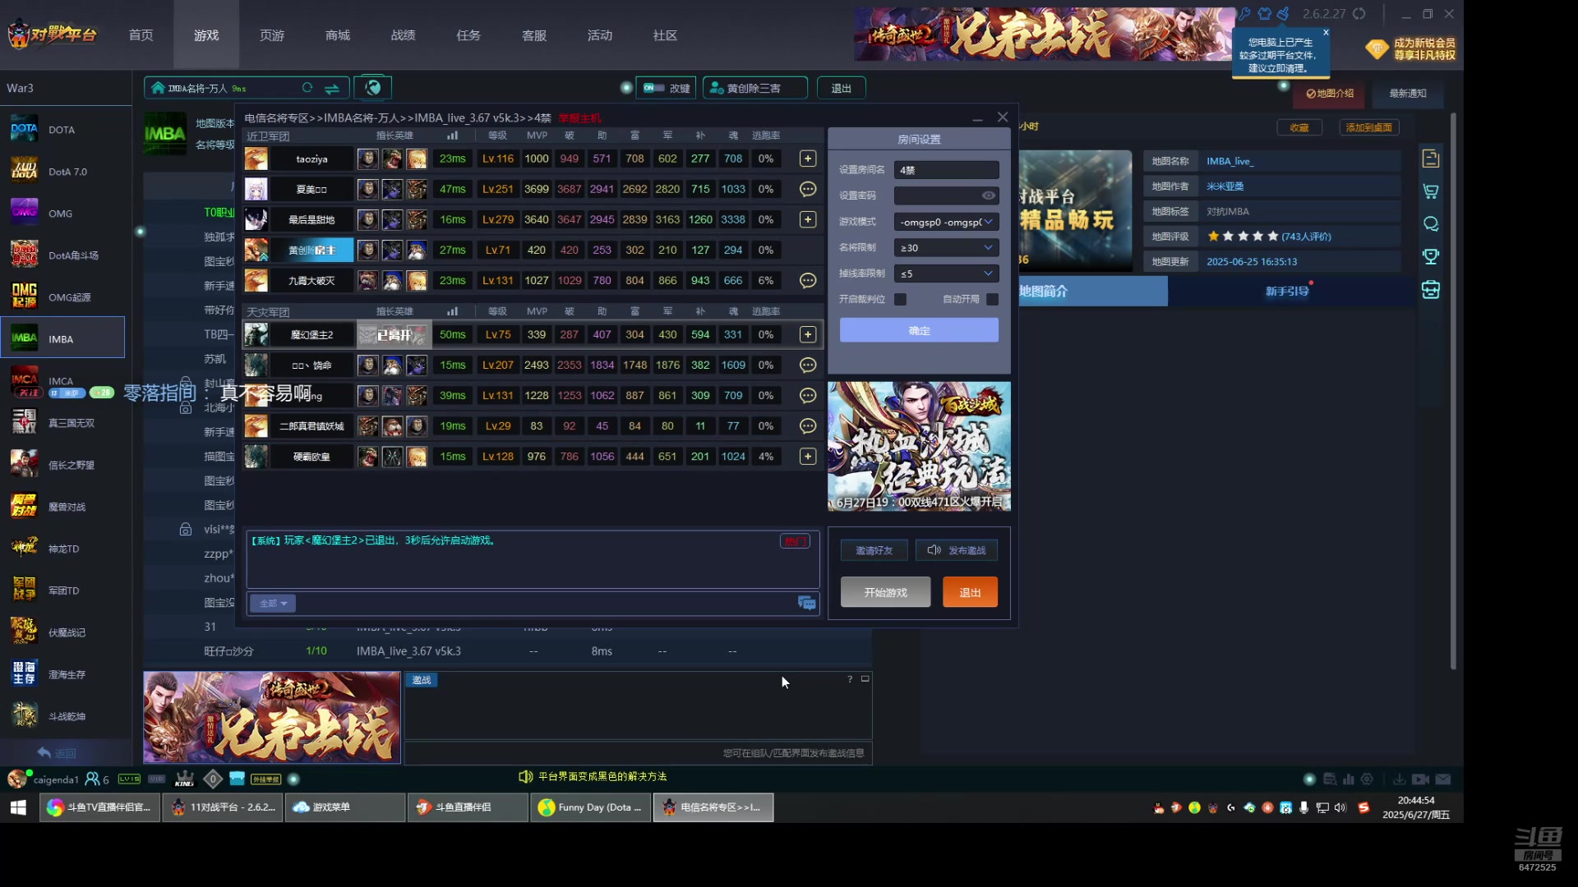Open 神龙TD game entry
Screen dimensions: 1578x887
[x=62, y=549]
